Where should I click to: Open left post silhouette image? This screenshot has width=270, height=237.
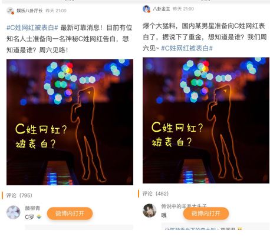point(70,122)
